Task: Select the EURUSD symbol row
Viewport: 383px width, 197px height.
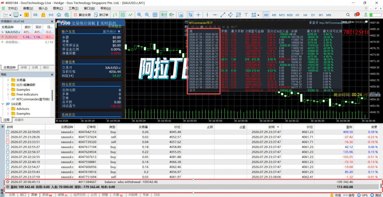Action: [27, 37]
